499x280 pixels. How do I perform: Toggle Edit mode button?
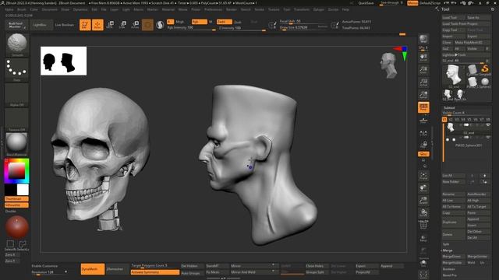pyautogui.click(x=85, y=25)
